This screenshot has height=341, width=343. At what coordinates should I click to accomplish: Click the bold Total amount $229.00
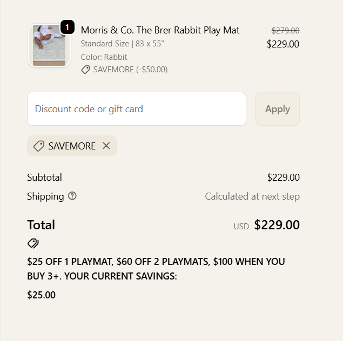(x=277, y=225)
